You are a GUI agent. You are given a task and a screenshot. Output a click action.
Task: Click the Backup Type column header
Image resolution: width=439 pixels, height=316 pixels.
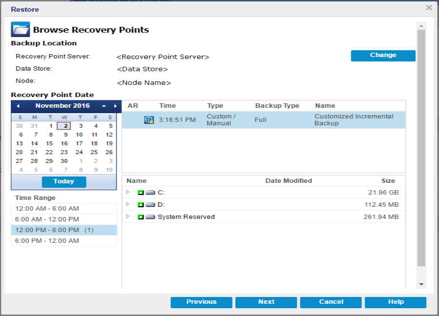click(x=277, y=106)
